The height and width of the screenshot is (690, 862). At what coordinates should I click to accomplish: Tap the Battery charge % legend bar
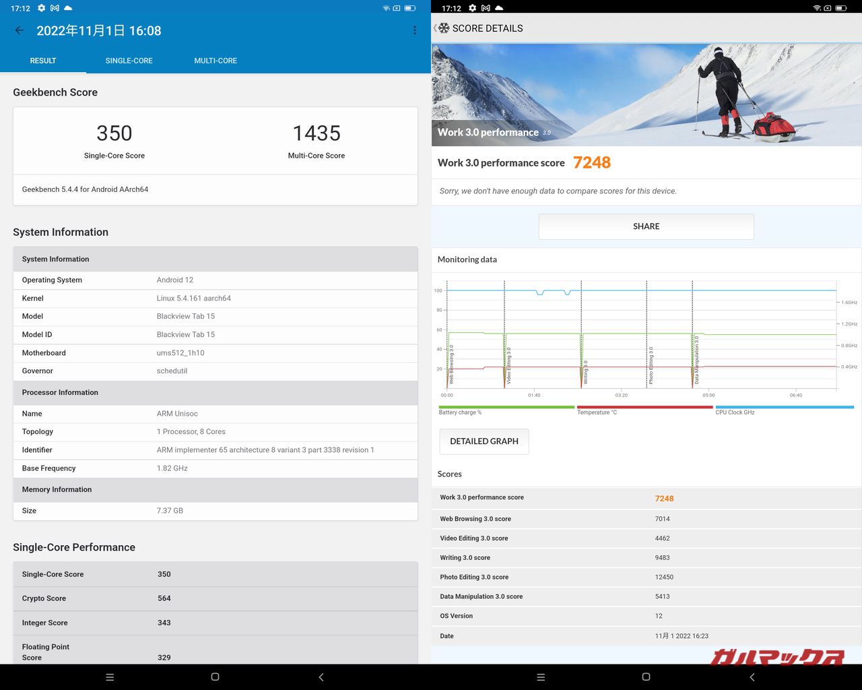pyautogui.click(x=506, y=408)
